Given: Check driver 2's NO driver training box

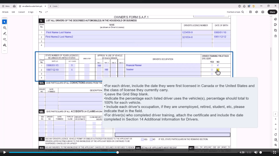Looking at the screenshot, I should [218, 70].
